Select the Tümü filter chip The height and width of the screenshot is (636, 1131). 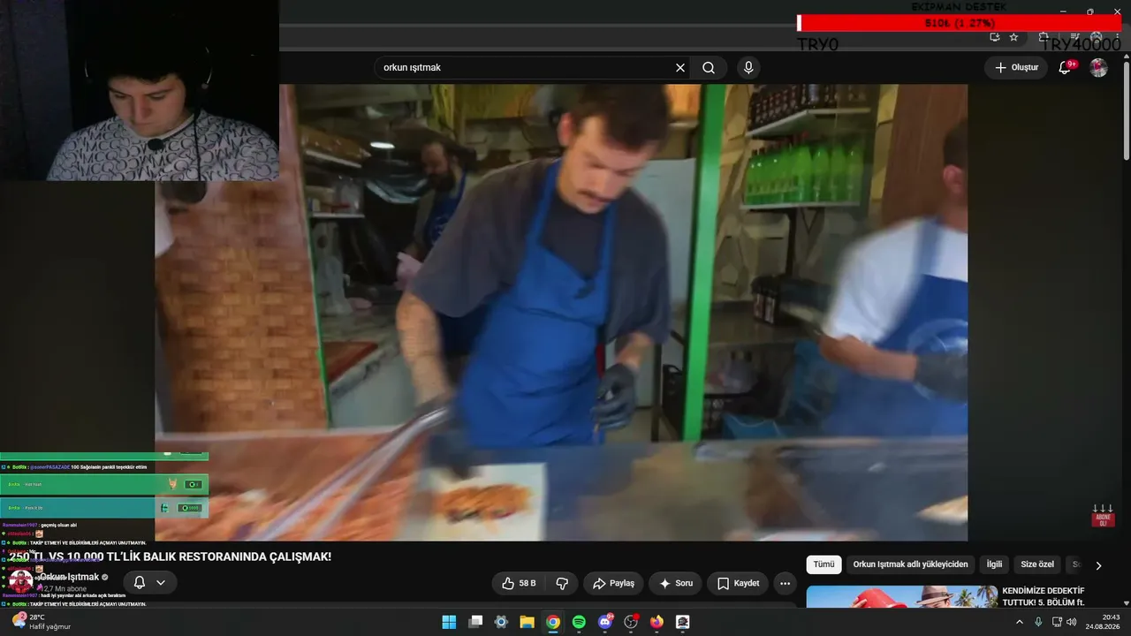[x=824, y=564]
